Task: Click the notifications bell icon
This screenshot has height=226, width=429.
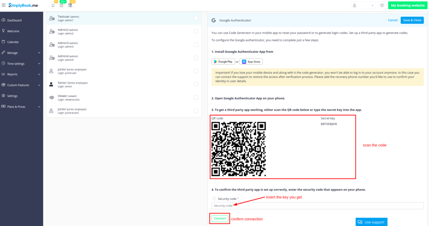Action: click(53, 6)
